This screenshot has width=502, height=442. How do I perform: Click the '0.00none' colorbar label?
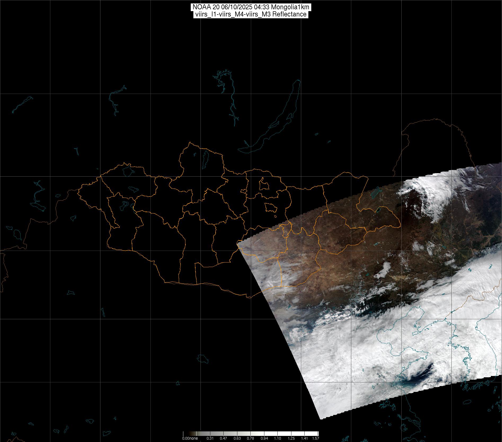[190, 438]
